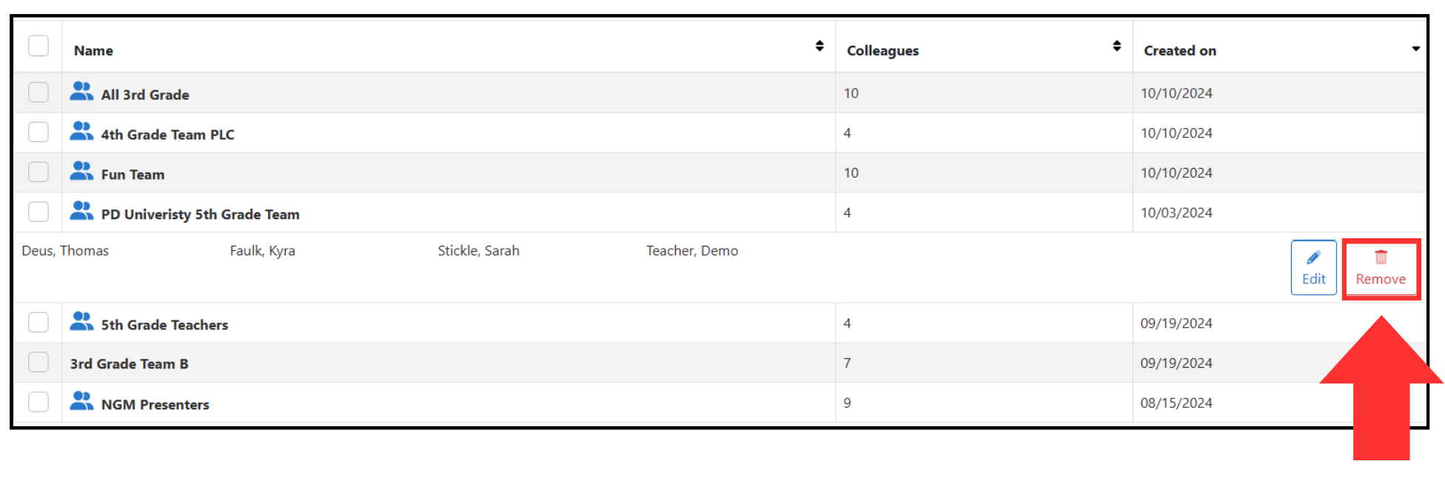Click the NGM Presenters group icon
The image size is (1445, 481).
pyautogui.click(x=81, y=402)
